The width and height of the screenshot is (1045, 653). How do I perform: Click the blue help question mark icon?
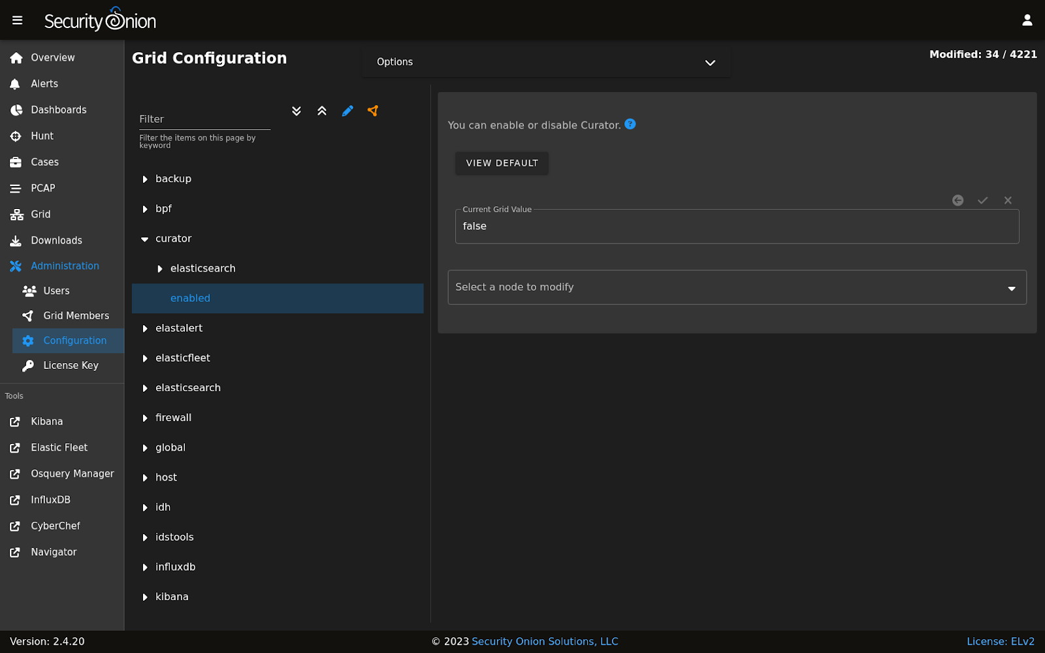tap(630, 124)
